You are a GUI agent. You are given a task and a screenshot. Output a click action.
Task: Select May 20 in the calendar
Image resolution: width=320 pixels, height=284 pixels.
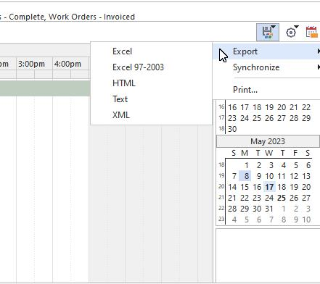click(306, 187)
